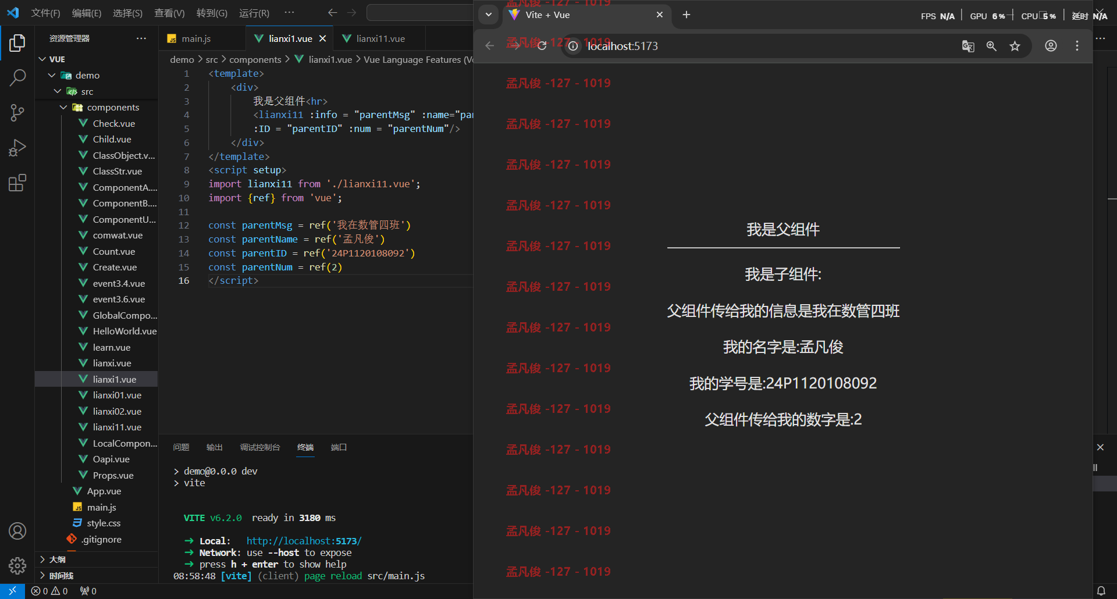
Task: Open notifications bell in status bar
Action: pos(1101,591)
